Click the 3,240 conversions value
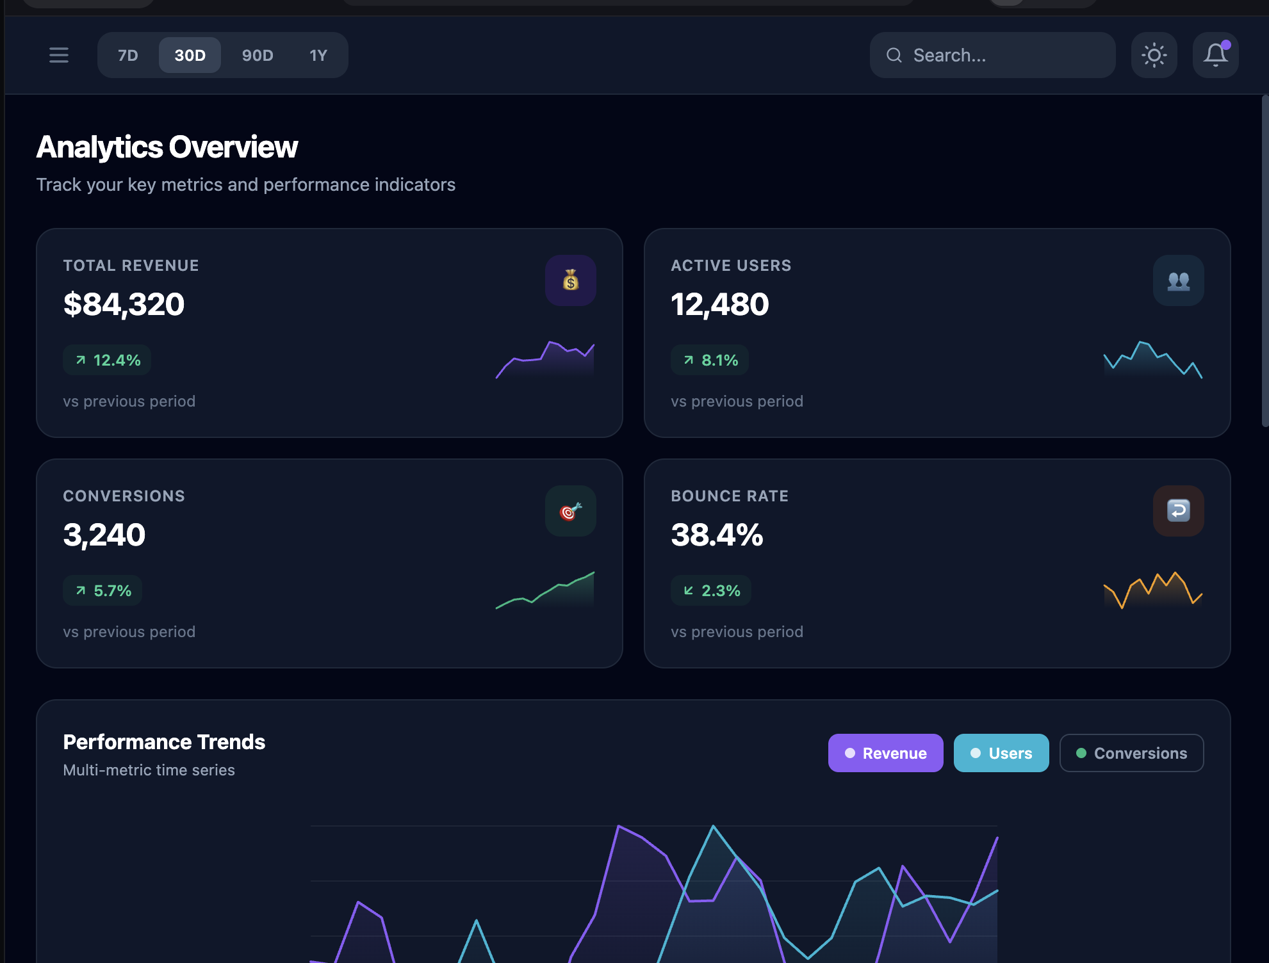This screenshot has width=1269, height=963. pyautogui.click(x=104, y=535)
